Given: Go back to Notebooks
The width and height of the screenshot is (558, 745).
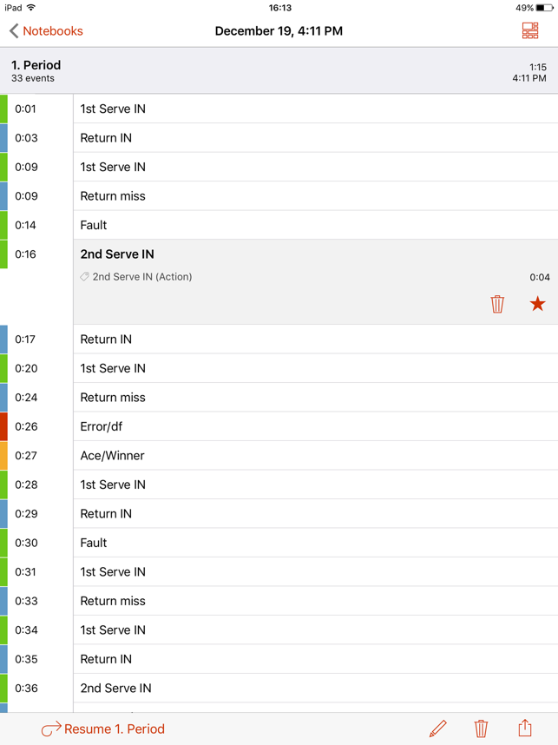Looking at the screenshot, I should click(x=46, y=31).
